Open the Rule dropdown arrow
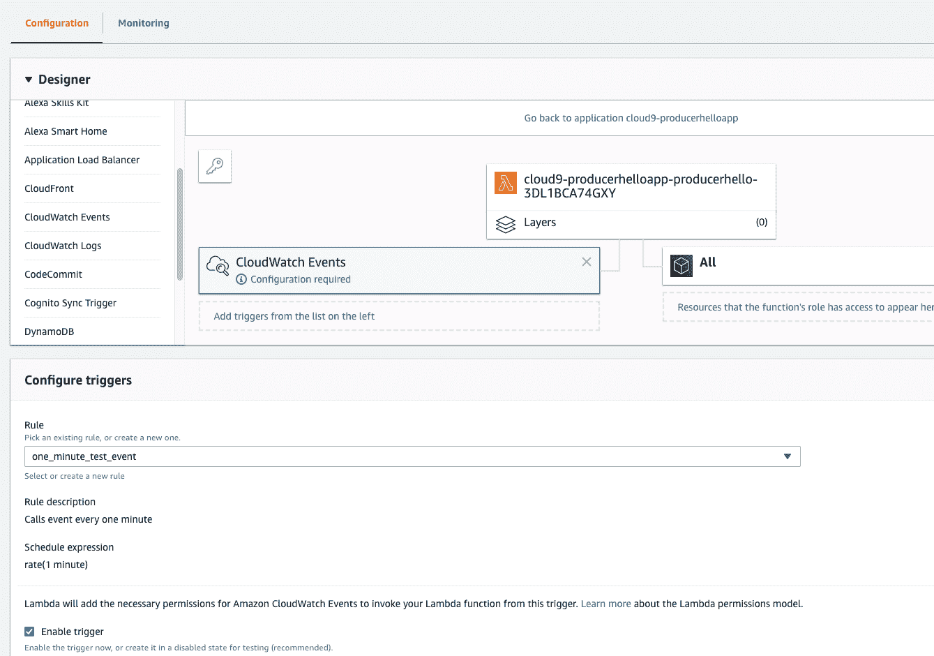 coord(788,456)
